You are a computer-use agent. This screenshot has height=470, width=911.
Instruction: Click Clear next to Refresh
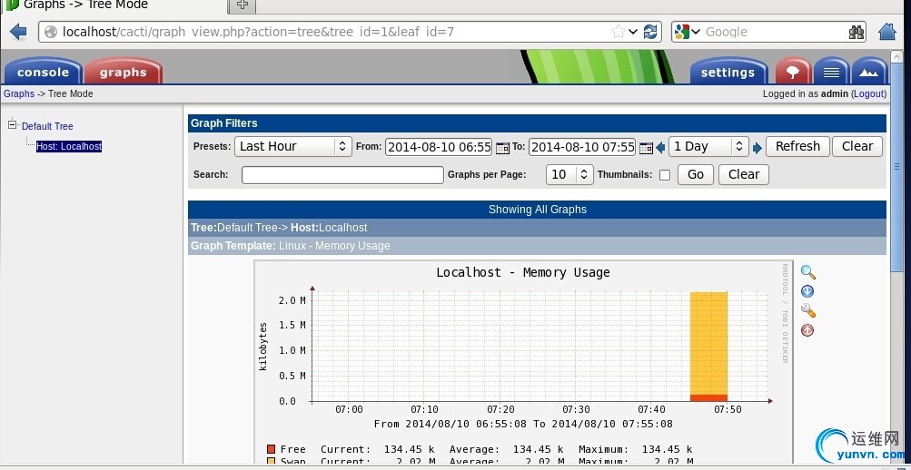click(857, 146)
